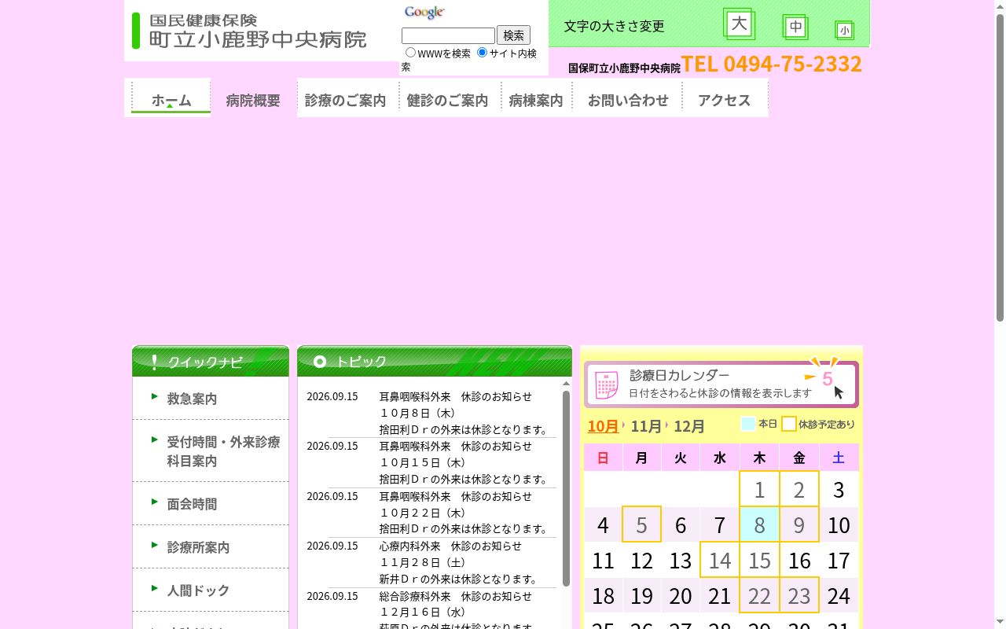Viewport: 1006px width, 629px height.
Task: Click the 検索 search button
Action: click(x=513, y=35)
